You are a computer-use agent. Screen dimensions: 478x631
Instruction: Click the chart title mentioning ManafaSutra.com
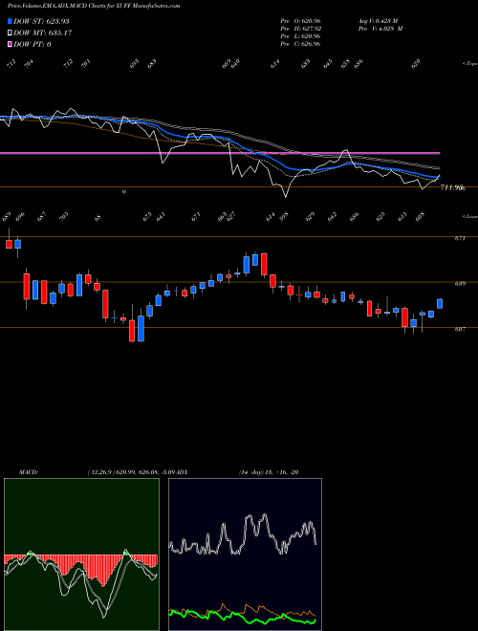tap(94, 6)
